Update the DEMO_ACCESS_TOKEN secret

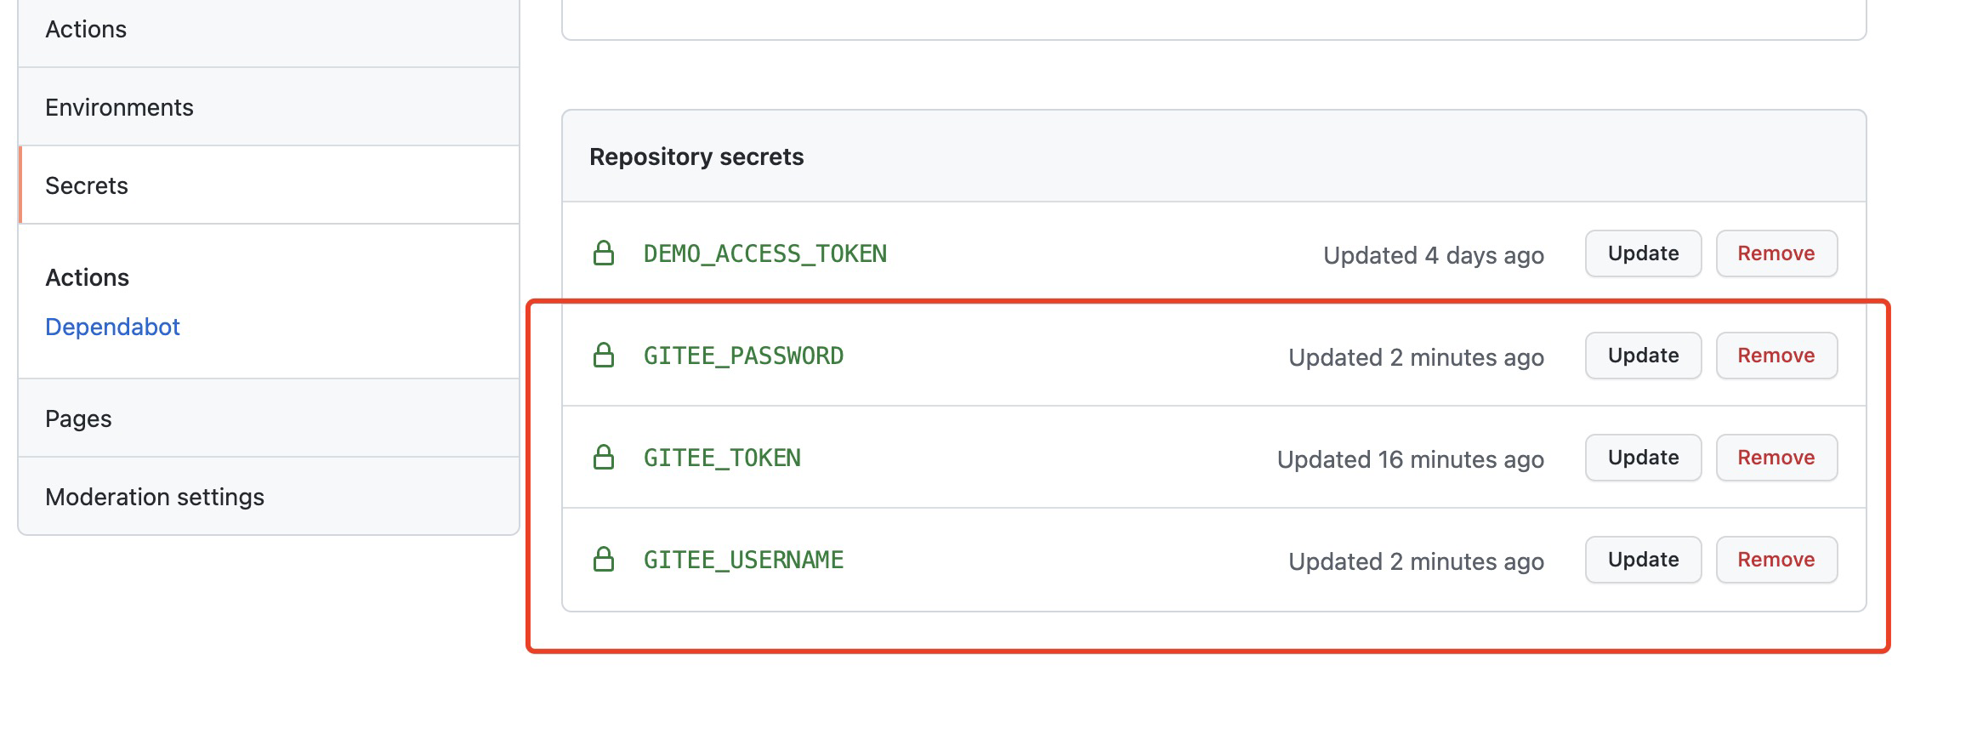click(x=1643, y=253)
